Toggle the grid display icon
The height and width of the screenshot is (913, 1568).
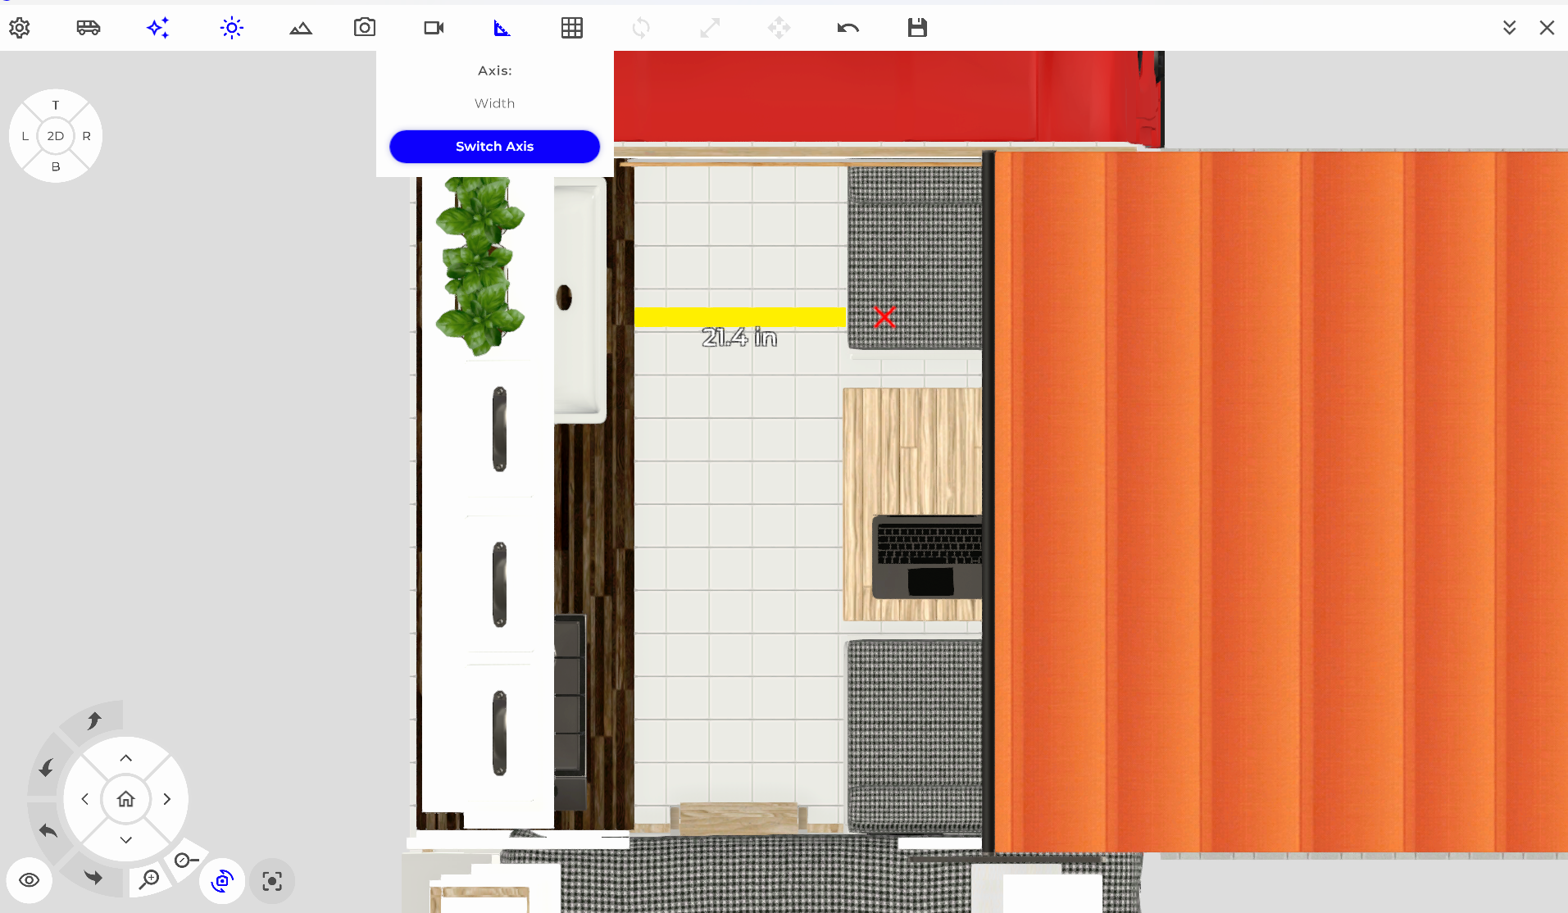572,28
